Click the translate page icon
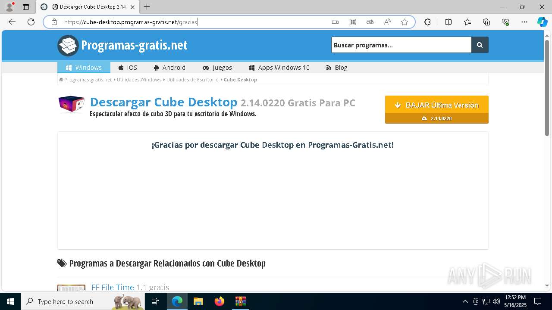The width and height of the screenshot is (552, 310). click(370, 22)
